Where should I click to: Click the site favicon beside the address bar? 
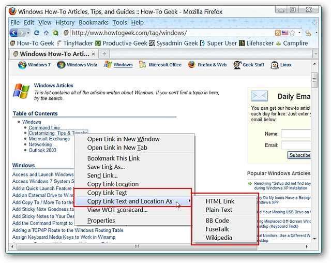click(x=66, y=33)
